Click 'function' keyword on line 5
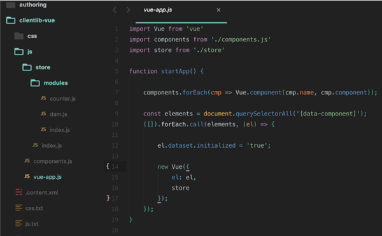 (143, 72)
